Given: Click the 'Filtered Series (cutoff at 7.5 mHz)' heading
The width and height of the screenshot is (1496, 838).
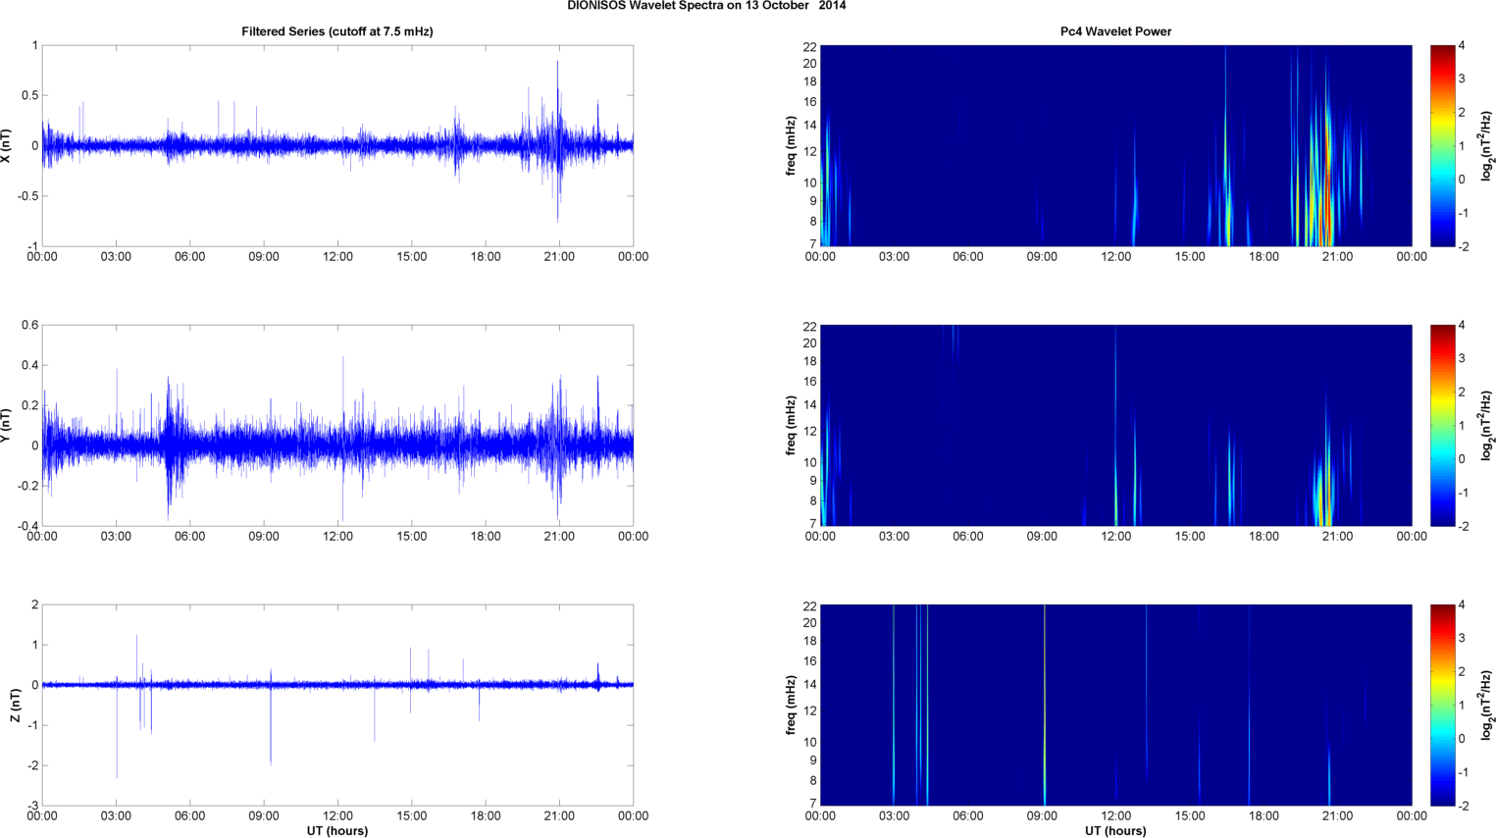Looking at the screenshot, I should 337,31.
